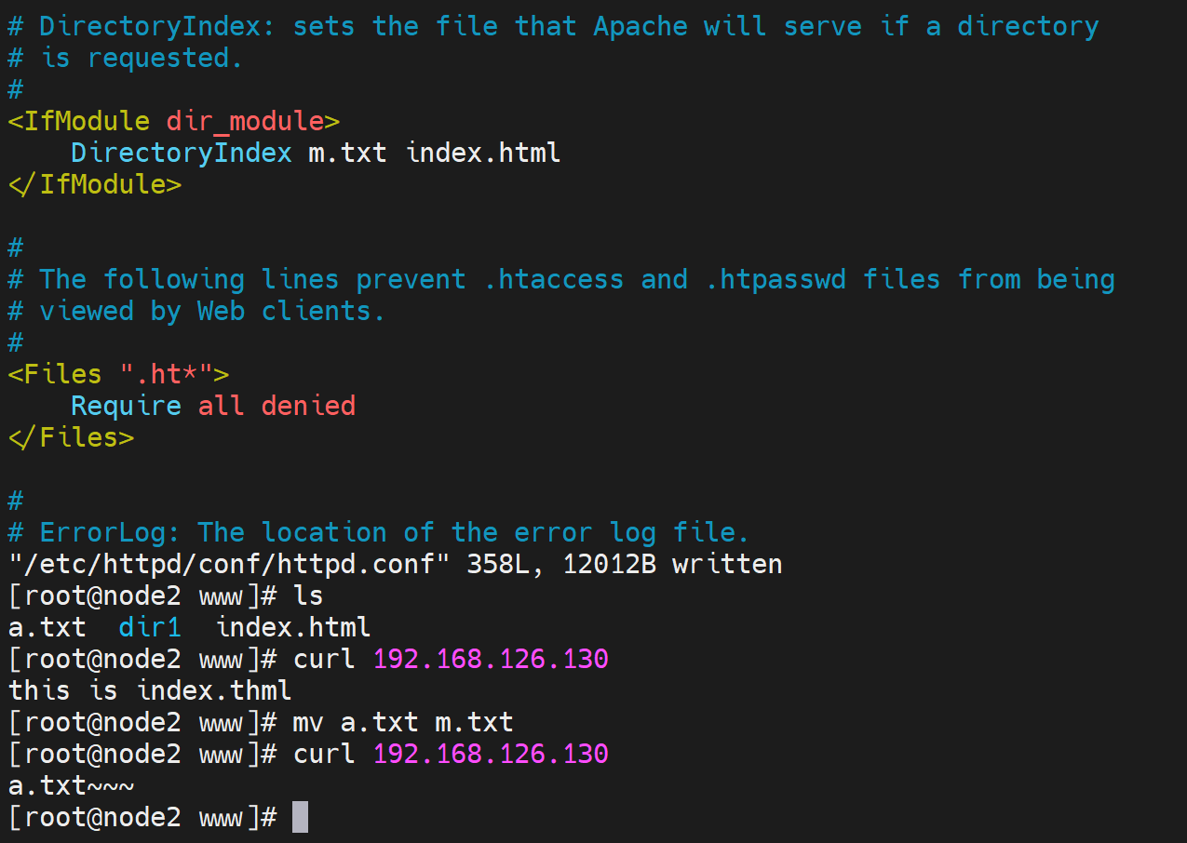1187x843 pixels.
Task: Select the dir1 directory in ls output
Action: coord(150,627)
